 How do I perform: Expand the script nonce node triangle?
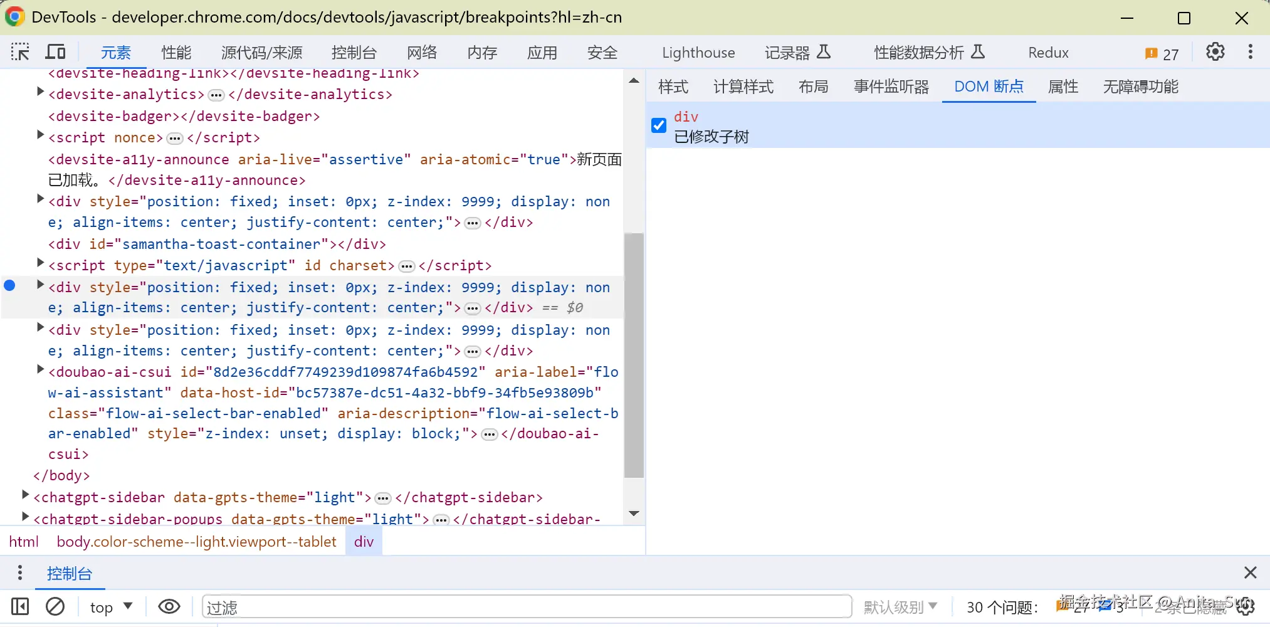coord(40,135)
